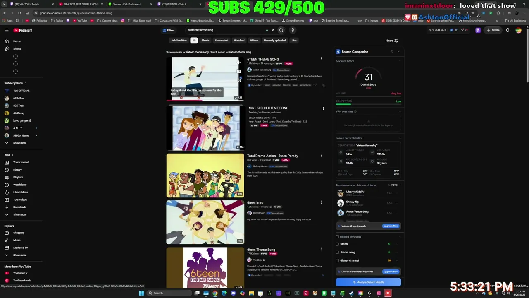Screen dimensions: 529x298
Task: Click Upgrade Now for related keywords
Action: coord(391,272)
